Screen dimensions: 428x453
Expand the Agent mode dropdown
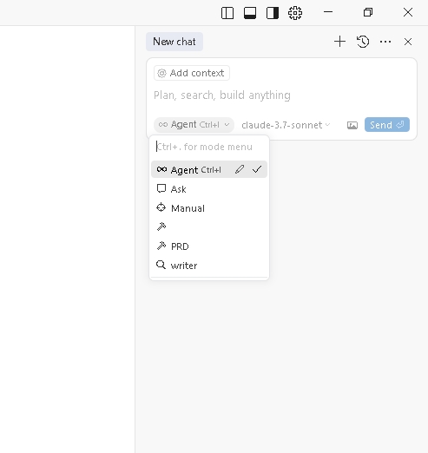tap(194, 125)
